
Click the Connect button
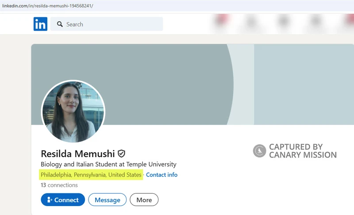[63, 200]
